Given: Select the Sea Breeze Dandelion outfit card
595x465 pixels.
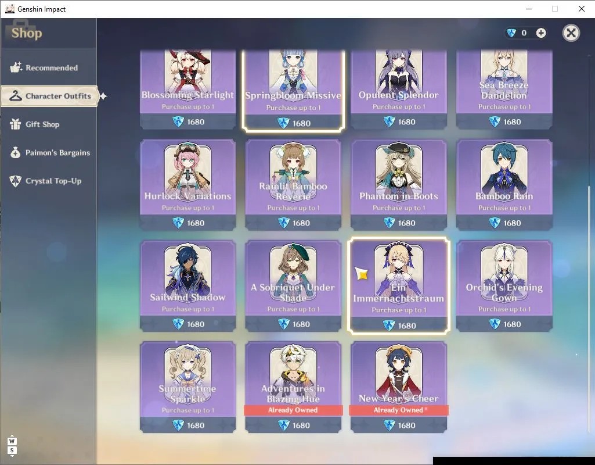Looking at the screenshot, I should tap(504, 90).
